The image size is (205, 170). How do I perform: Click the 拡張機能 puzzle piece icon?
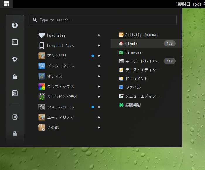click(x=121, y=105)
